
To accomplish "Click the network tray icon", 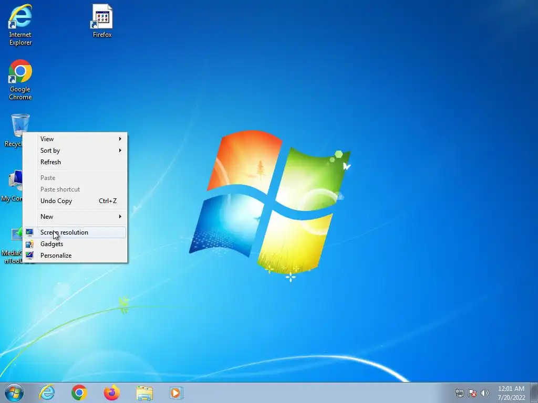I will pos(459,393).
